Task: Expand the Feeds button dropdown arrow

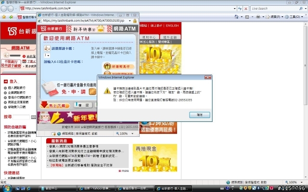Action: 252,17
